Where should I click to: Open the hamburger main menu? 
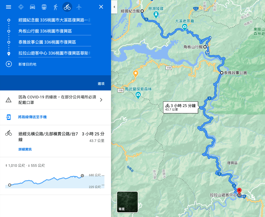(x=9, y=7)
